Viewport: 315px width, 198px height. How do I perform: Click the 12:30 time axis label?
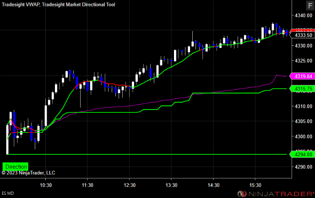pyautogui.click(x=130, y=185)
